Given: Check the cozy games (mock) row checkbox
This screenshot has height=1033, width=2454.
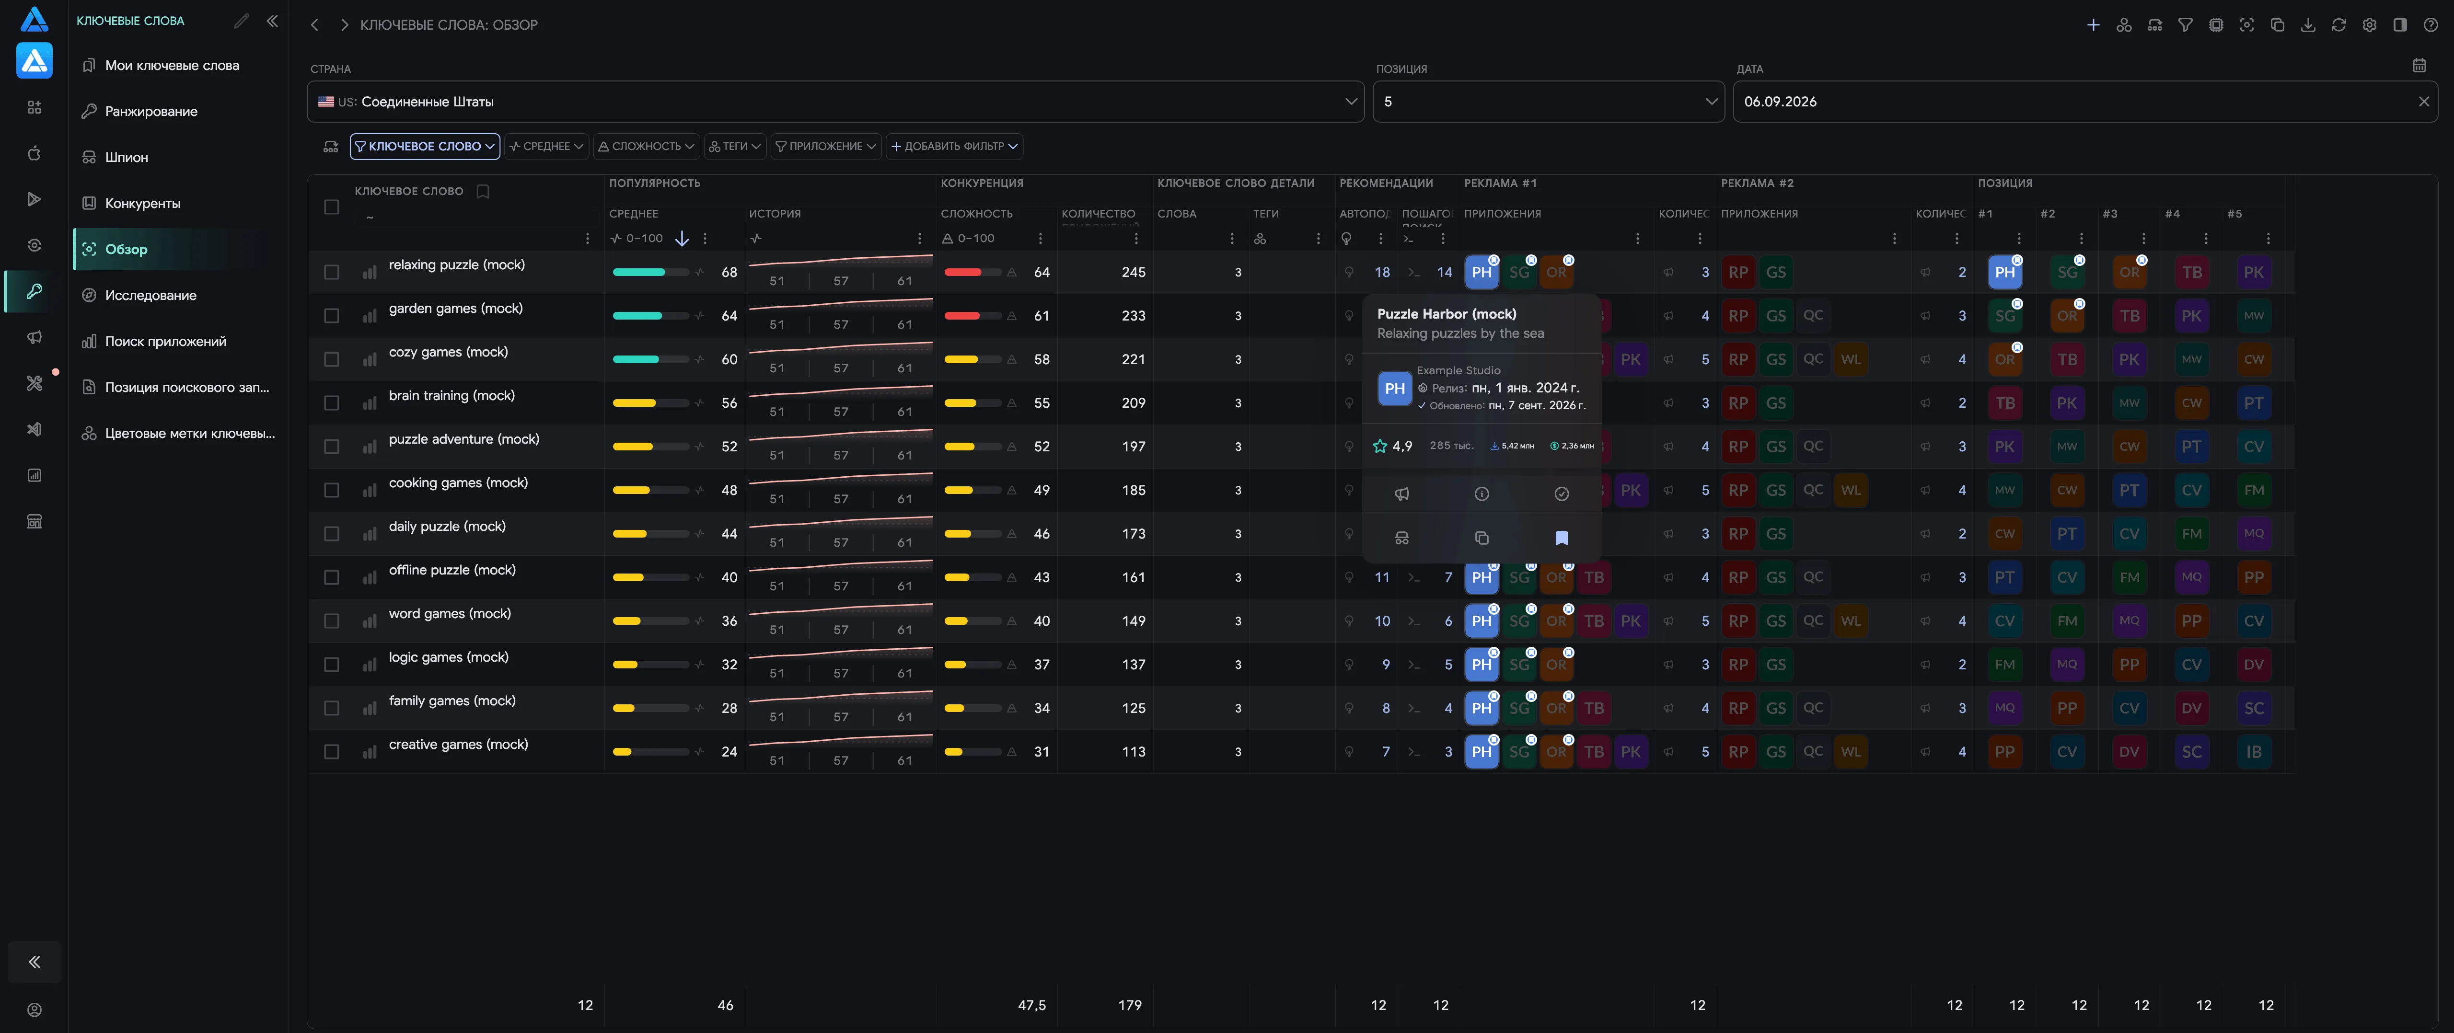Looking at the screenshot, I should click(x=332, y=359).
